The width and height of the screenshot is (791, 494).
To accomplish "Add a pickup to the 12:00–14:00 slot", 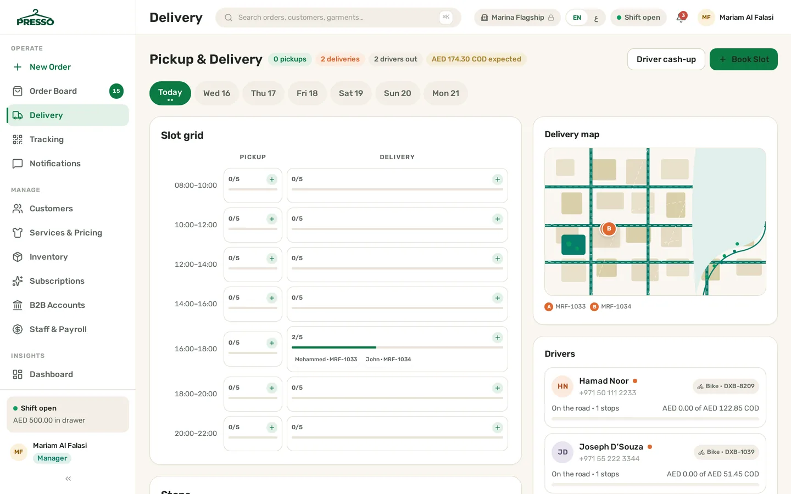I will coord(272,259).
